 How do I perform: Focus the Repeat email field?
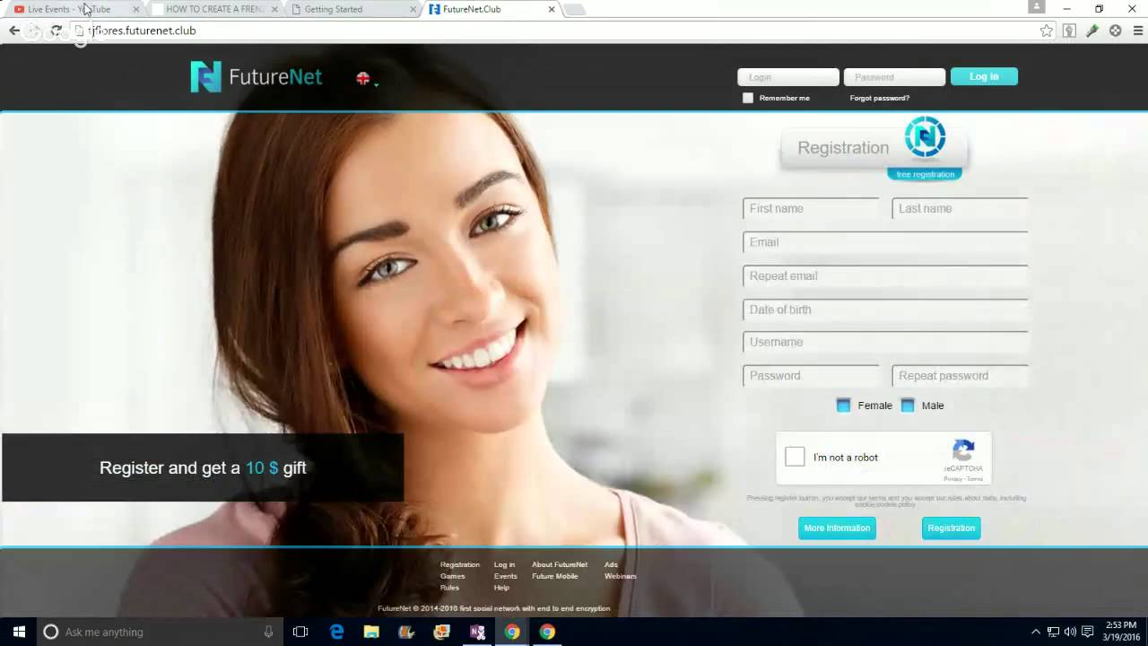click(885, 275)
